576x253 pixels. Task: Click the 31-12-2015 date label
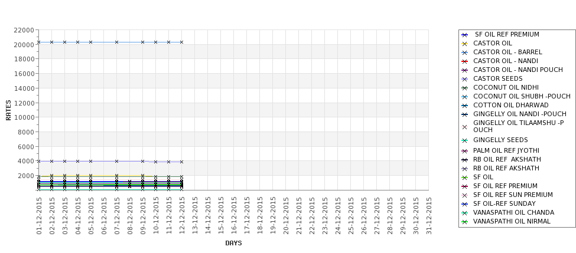[429, 216]
